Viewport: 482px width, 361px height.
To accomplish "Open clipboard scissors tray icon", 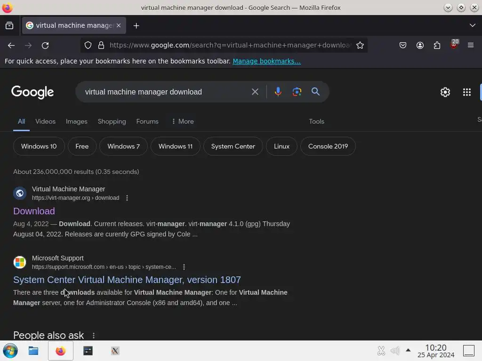I will [381, 351].
